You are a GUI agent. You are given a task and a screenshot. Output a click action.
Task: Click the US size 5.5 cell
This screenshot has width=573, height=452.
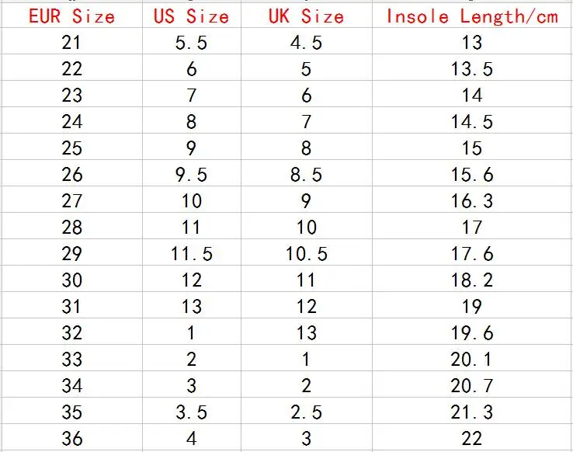pyautogui.click(x=192, y=41)
